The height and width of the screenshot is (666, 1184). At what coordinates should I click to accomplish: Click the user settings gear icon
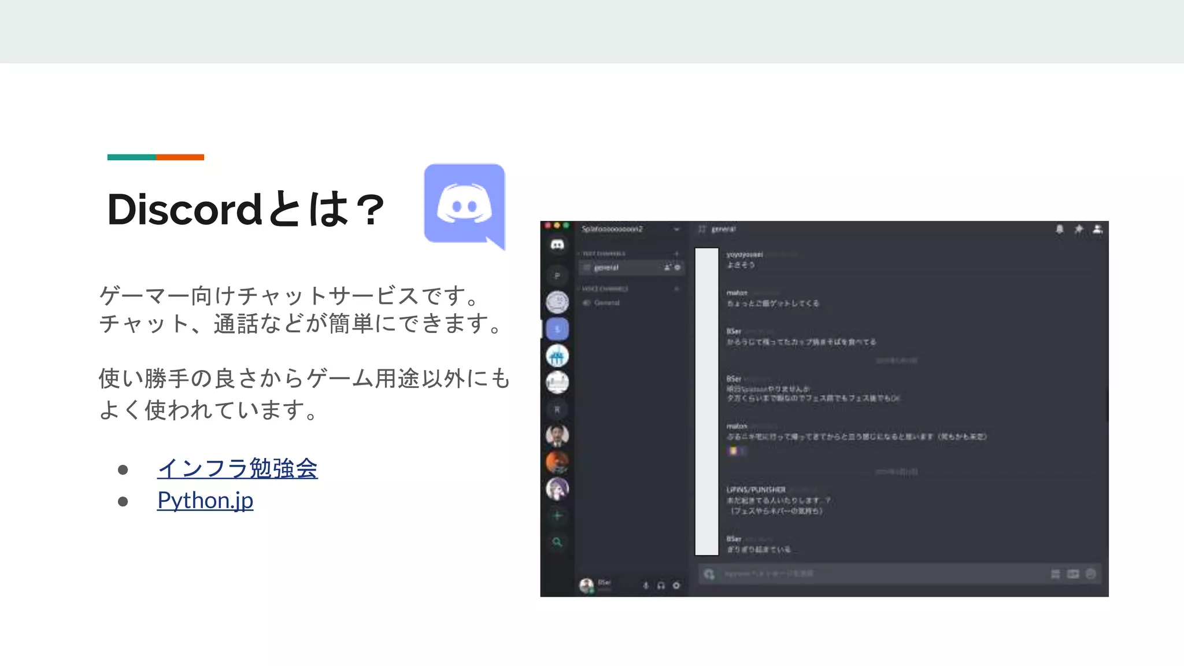(x=676, y=586)
